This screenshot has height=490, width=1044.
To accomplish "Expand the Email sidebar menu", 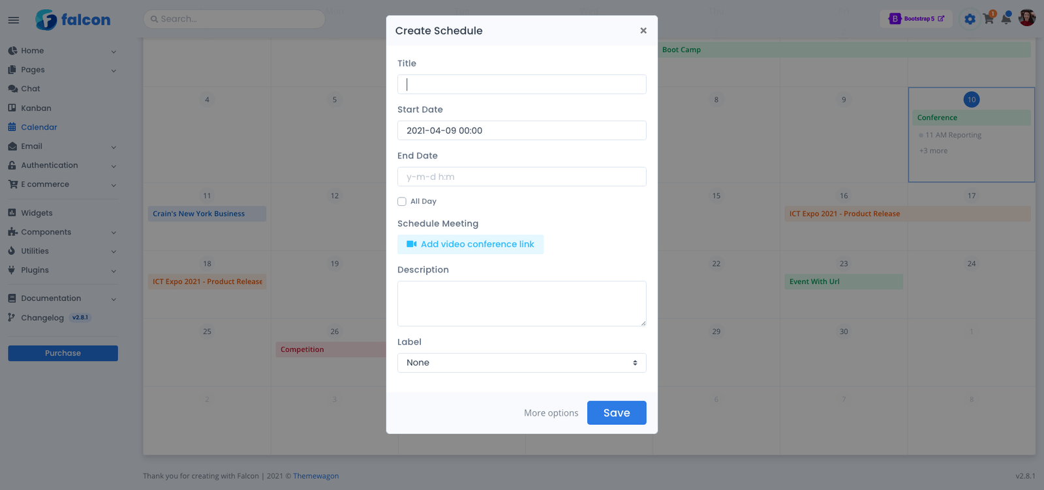I will pyautogui.click(x=31, y=147).
